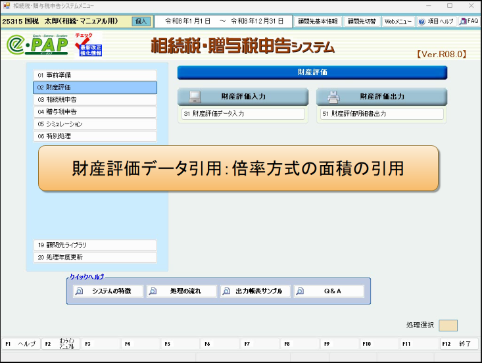Click the 財産評価出力 header

[381, 97]
